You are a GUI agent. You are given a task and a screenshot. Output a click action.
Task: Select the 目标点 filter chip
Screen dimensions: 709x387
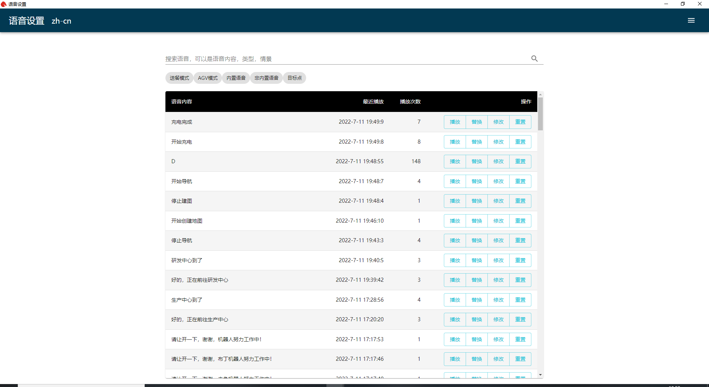pyautogui.click(x=294, y=78)
